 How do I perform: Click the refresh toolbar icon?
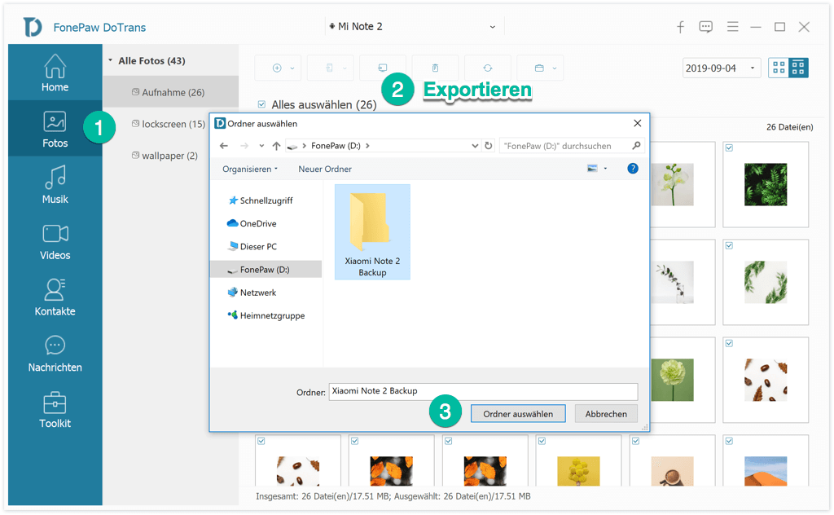tap(487, 68)
